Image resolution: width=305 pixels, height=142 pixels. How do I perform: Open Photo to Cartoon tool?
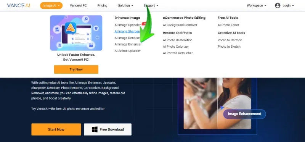click(230, 40)
